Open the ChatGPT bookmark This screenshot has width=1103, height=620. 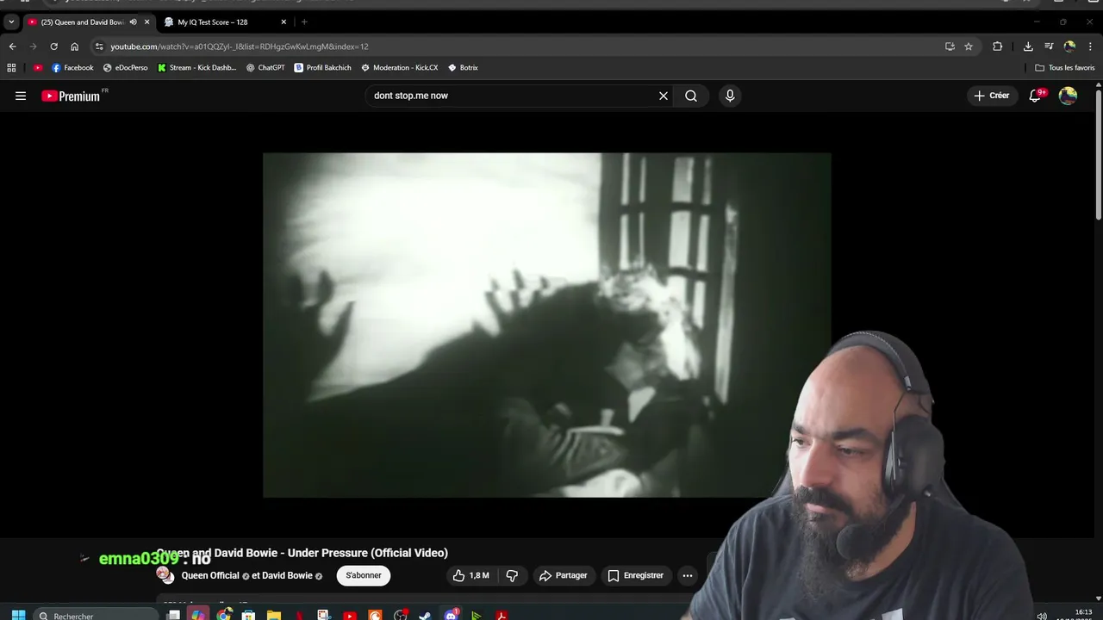[x=265, y=67]
